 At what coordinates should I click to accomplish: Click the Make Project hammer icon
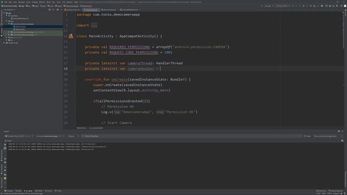[x=262, y=6]
